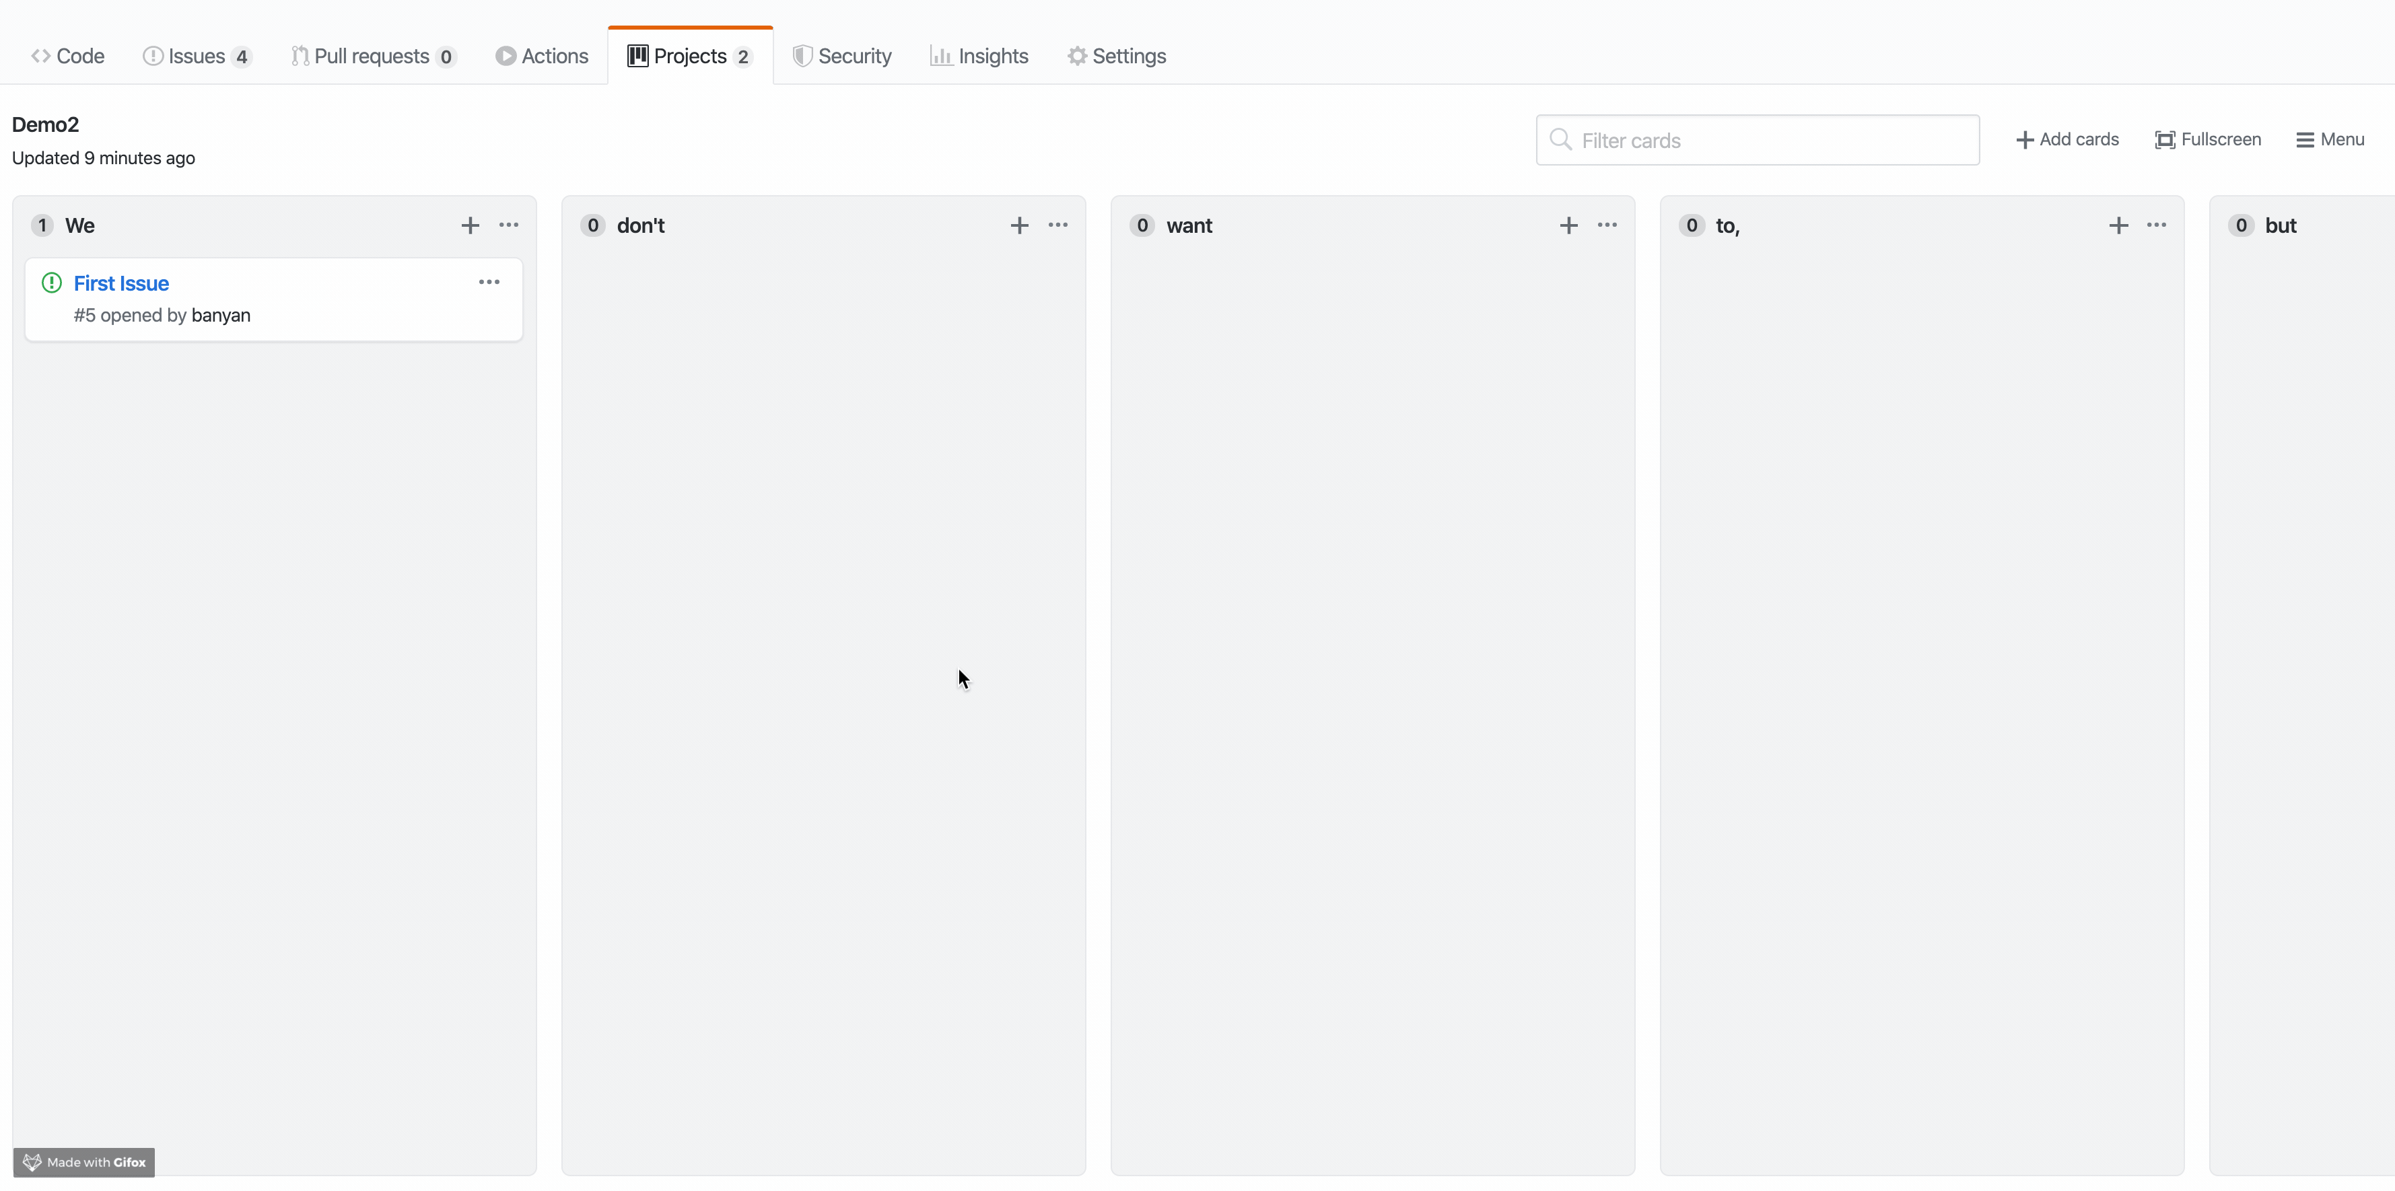This screenshot has height=1191, width=2395.
Task: Open the "don't" column ellipsis menu
Action: (x=1058, y=225)
